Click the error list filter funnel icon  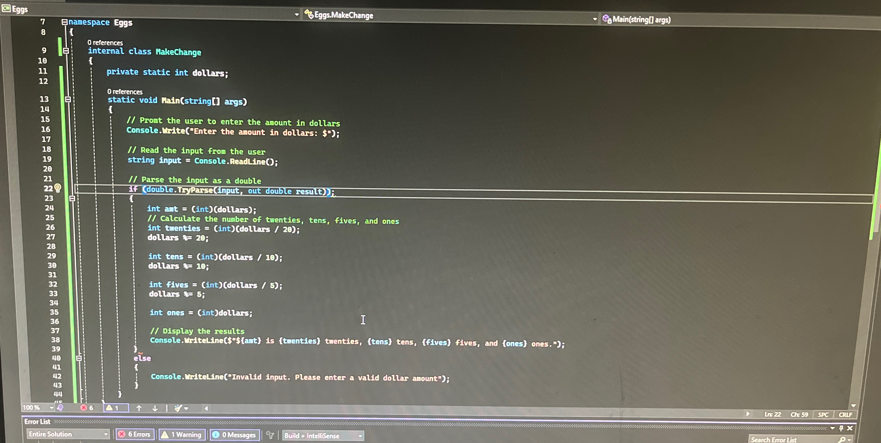270,435
